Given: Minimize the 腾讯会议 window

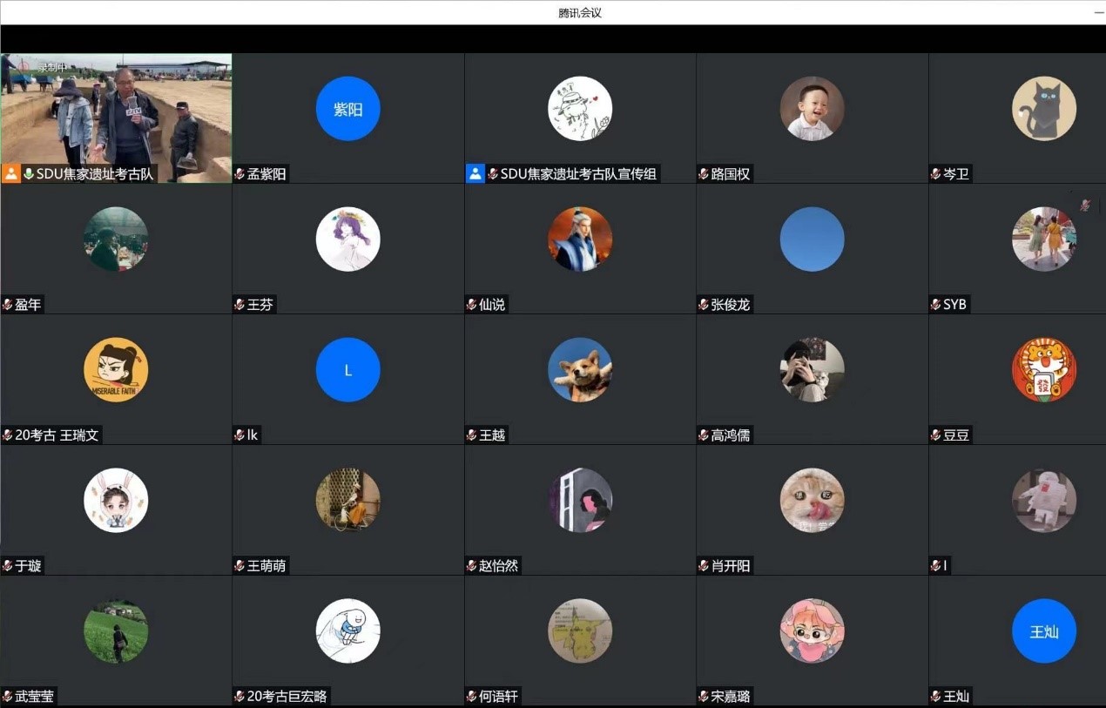Looking at the screenshot, I should point(1099,13).
